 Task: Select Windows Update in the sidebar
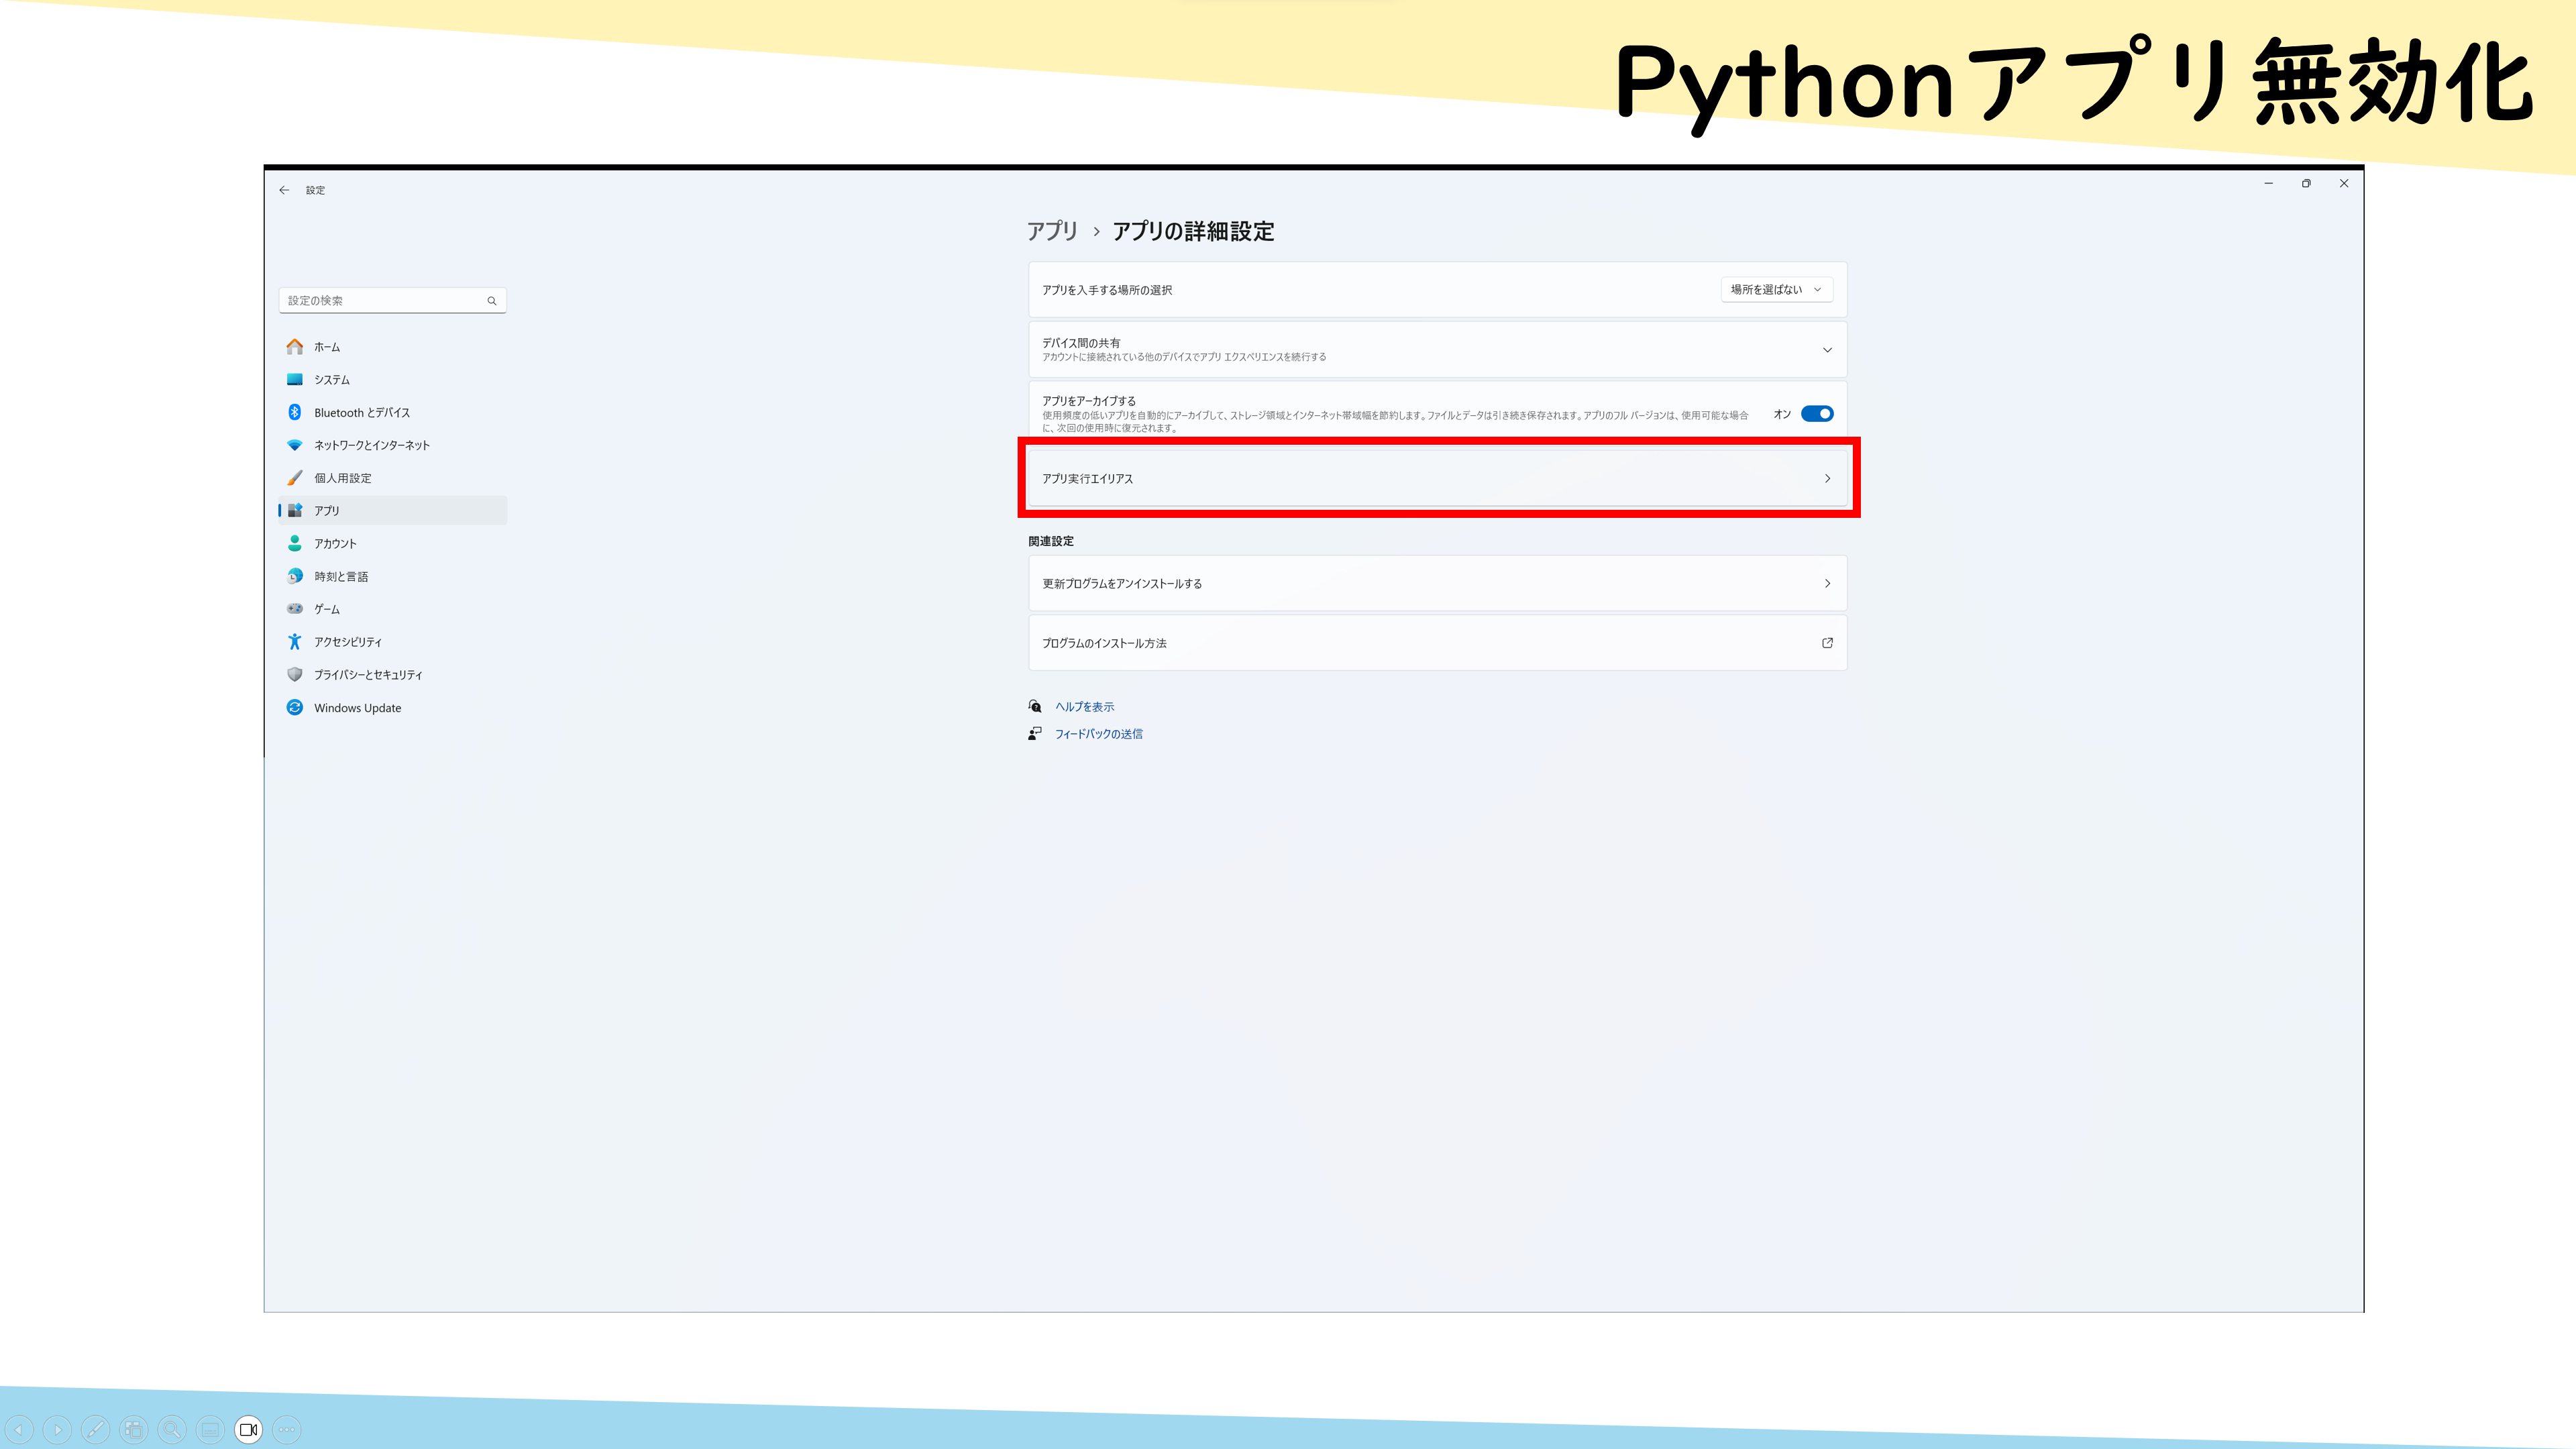(357, 708)
